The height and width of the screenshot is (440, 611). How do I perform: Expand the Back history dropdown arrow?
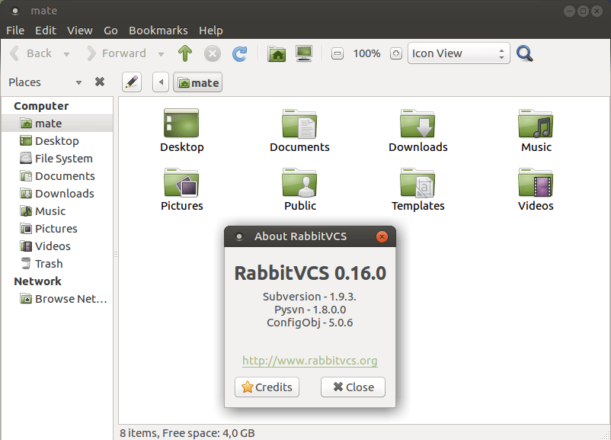point(66,54)
